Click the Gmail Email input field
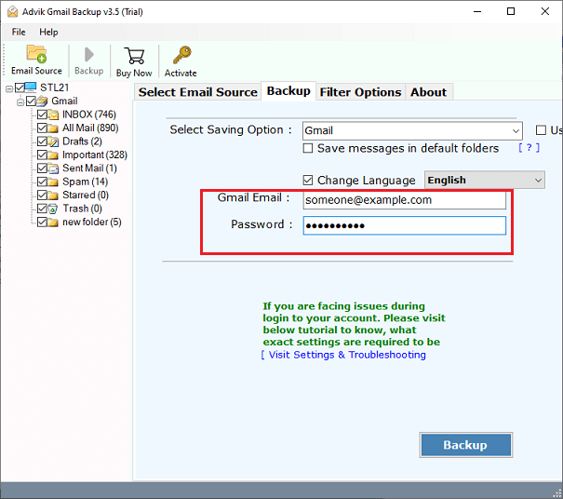Image resolution: width=563 pixels, height=499 pixels. click(404, 200)
